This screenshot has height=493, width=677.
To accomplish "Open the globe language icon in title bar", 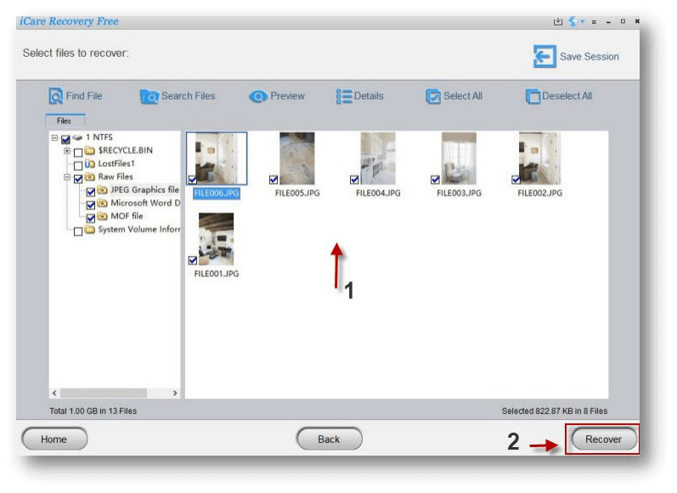I will (x=573, y=21).
